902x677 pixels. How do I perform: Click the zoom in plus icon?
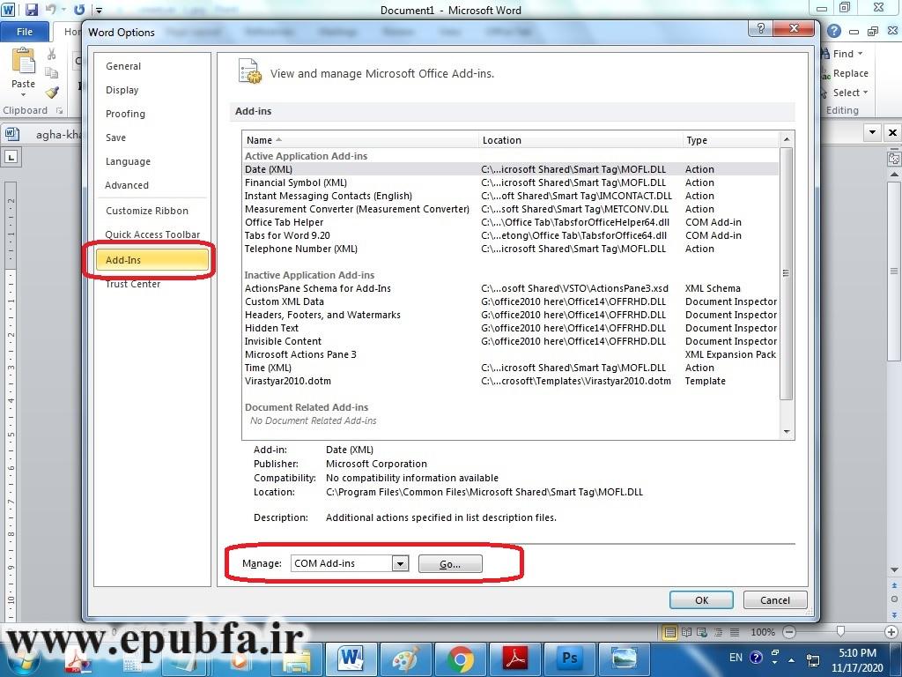[892, 632]
